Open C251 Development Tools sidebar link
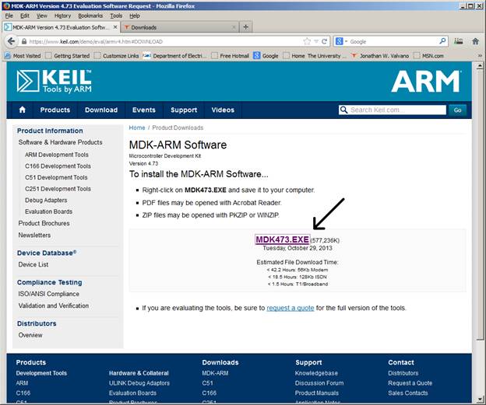 click(58, 189)
